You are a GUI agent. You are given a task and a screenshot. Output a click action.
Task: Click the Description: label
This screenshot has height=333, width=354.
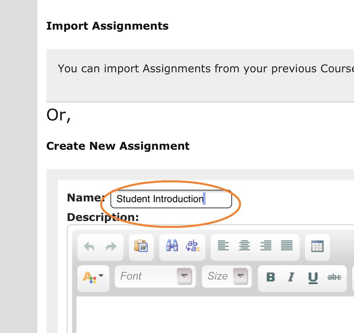coord(103,217)
